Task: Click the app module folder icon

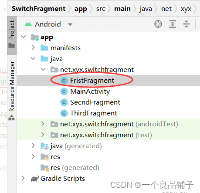Action: point(35,37)
